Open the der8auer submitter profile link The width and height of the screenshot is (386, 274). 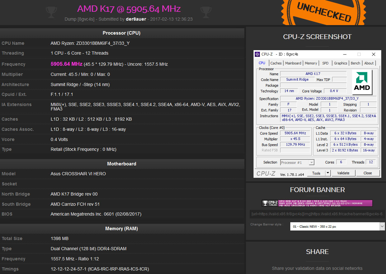tap(136, 19)
